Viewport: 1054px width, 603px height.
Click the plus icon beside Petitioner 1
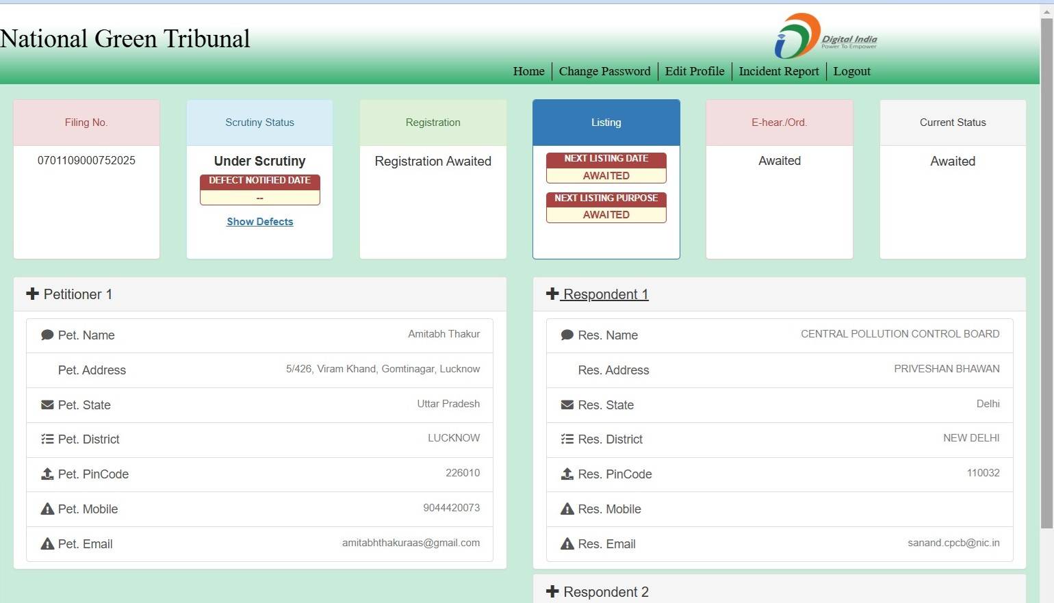(32, 294)
